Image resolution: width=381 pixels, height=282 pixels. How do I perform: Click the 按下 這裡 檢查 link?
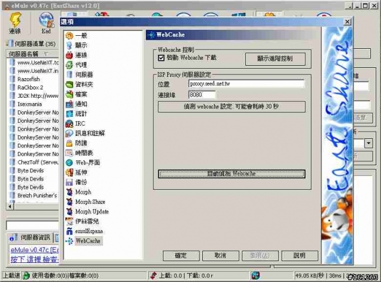coord(35,259)
